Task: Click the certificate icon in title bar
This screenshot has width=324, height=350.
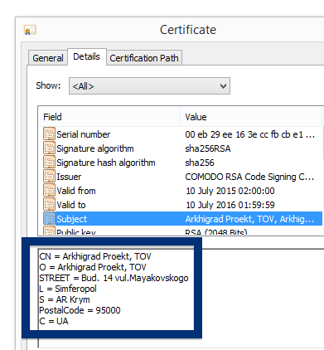Action: coord(30,30)
